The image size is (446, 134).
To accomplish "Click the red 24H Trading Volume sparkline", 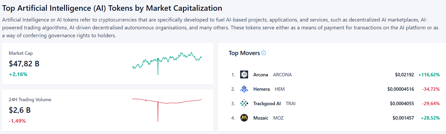I will (x=167, y=110).
